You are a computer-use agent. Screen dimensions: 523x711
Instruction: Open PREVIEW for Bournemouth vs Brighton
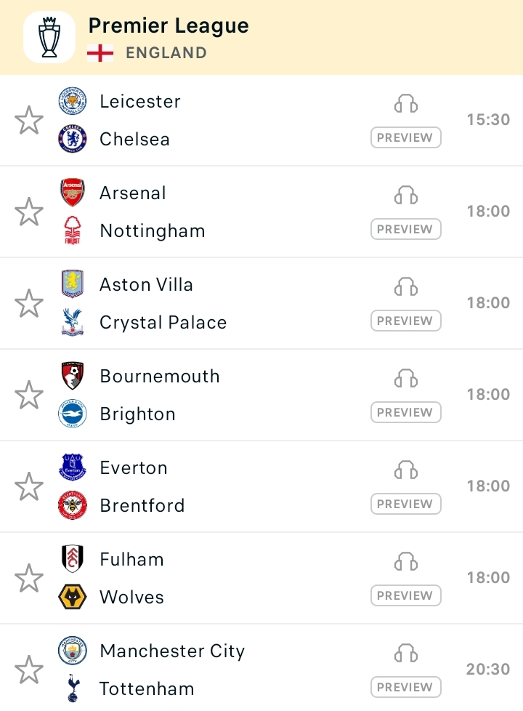coord(405,412)
